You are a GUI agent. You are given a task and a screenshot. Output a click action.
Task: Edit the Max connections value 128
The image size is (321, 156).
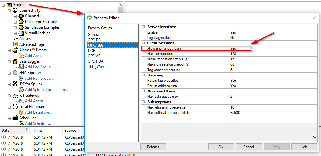273,54
